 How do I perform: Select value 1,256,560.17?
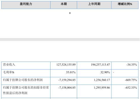coord(102,80)
